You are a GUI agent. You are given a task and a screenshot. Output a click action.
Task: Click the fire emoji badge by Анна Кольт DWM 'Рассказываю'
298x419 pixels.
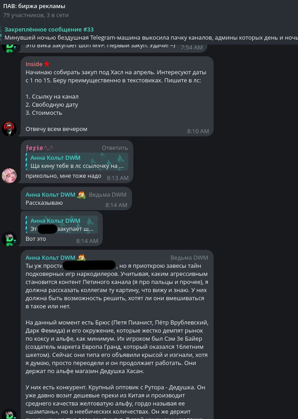81,195
